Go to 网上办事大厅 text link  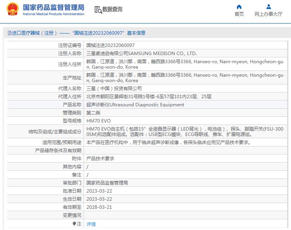coord(268,14)
